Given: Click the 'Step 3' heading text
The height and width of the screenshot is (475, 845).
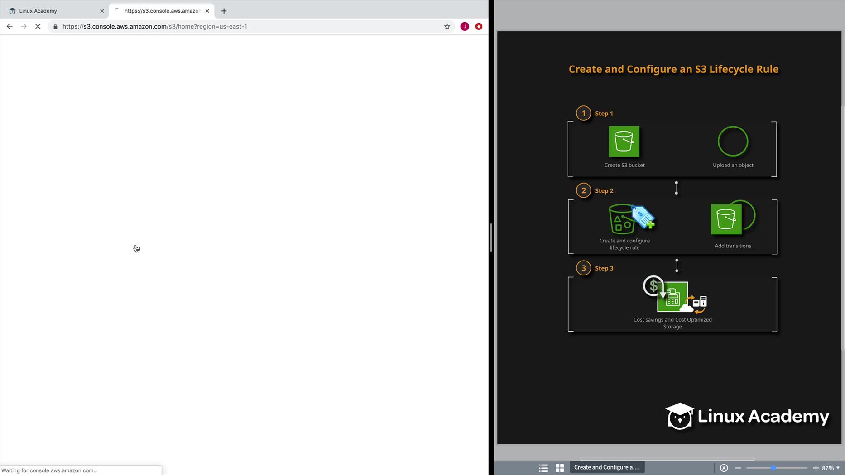Looking at the screenshot, I should click(604, 268).
